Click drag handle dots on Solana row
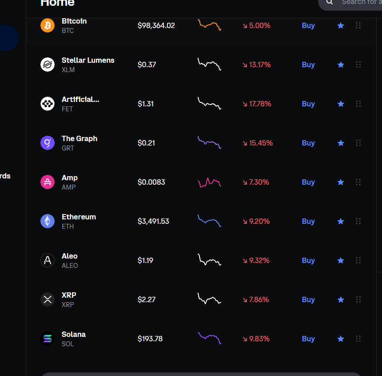This screenshot has height=376, width=382. 358,339
